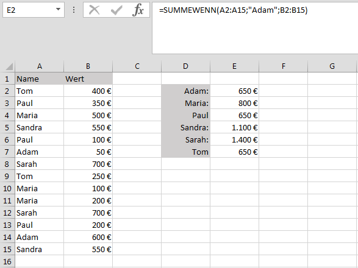Screen dimensions: 358x268
Task: Click cell B6 with '100 €'
Action: [x=88, y=139]
